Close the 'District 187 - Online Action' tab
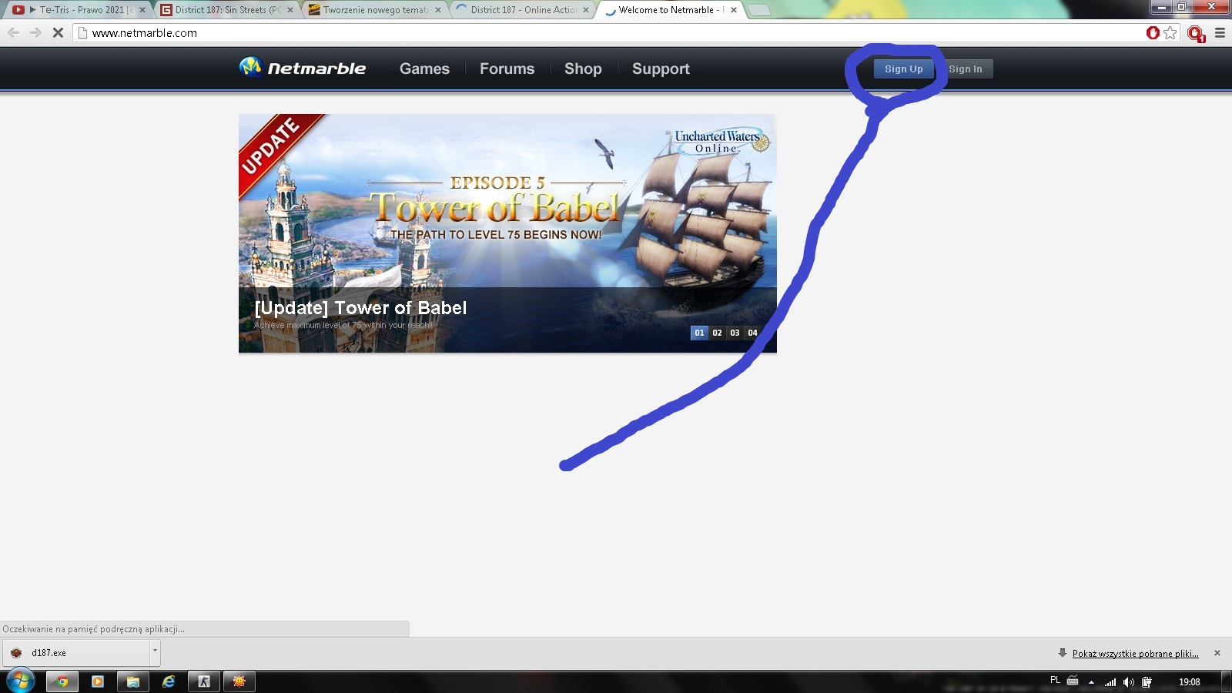The image size is (1232, 693). (586, 10)
